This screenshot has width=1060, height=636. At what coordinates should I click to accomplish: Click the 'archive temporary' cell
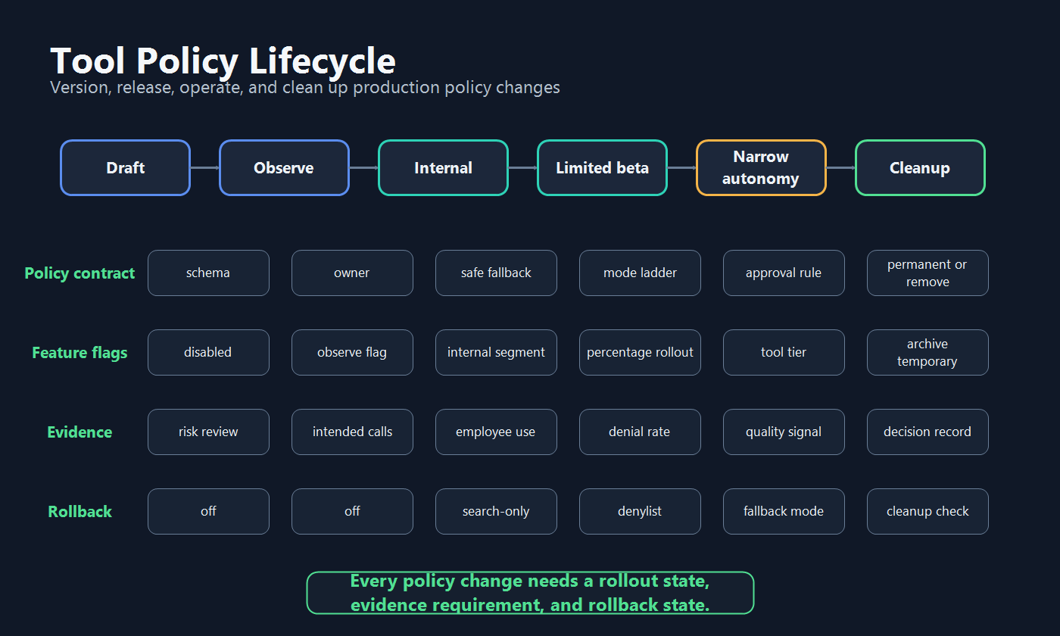(x=927, y=353)
